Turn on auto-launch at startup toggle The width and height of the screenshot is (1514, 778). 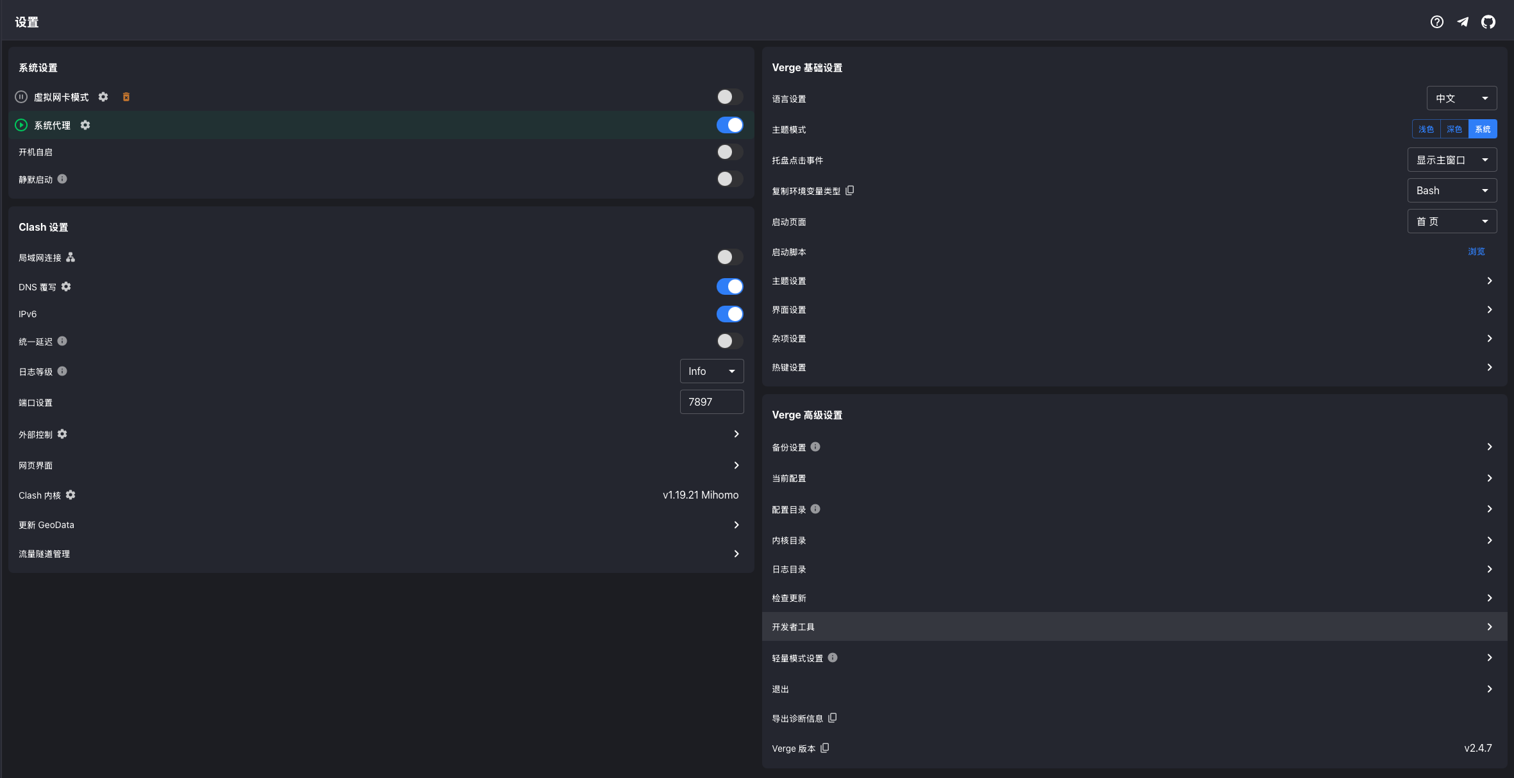tap(729, 152)
